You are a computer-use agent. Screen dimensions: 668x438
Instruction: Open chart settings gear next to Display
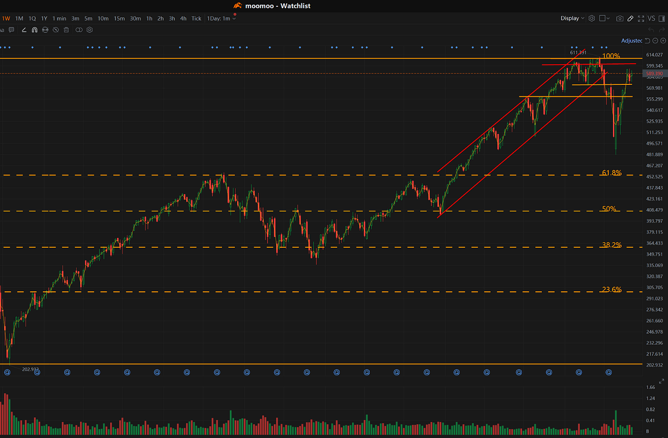[592, 18]
